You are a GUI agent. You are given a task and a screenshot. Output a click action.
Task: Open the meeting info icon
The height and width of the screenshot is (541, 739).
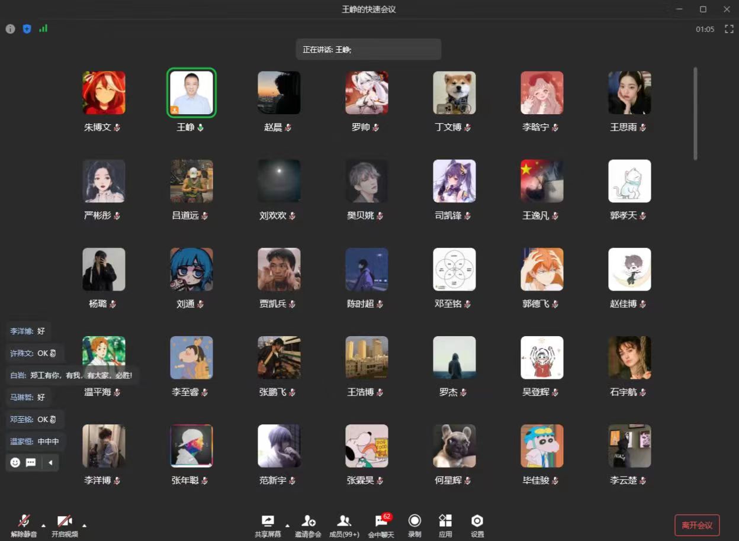[x=10, y=29]
